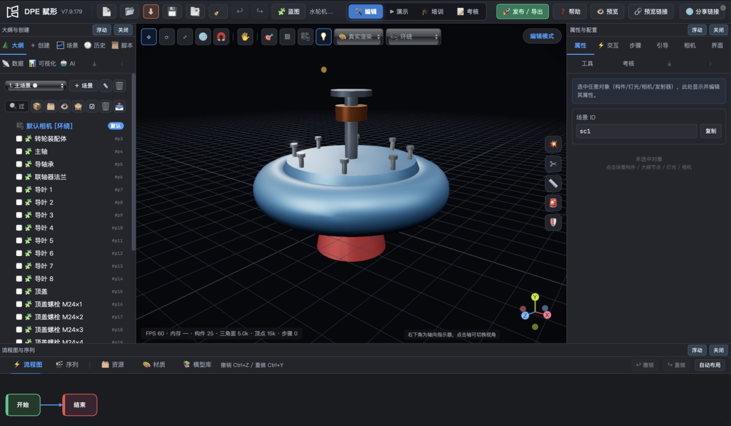The width and height of the screenshot is (731, 426).
Task: Click the green Y axis on orientation gizmo
Action: tap(535, 297)
